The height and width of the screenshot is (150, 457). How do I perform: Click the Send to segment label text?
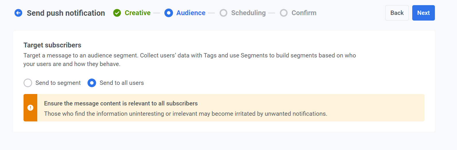click(58, 83)
